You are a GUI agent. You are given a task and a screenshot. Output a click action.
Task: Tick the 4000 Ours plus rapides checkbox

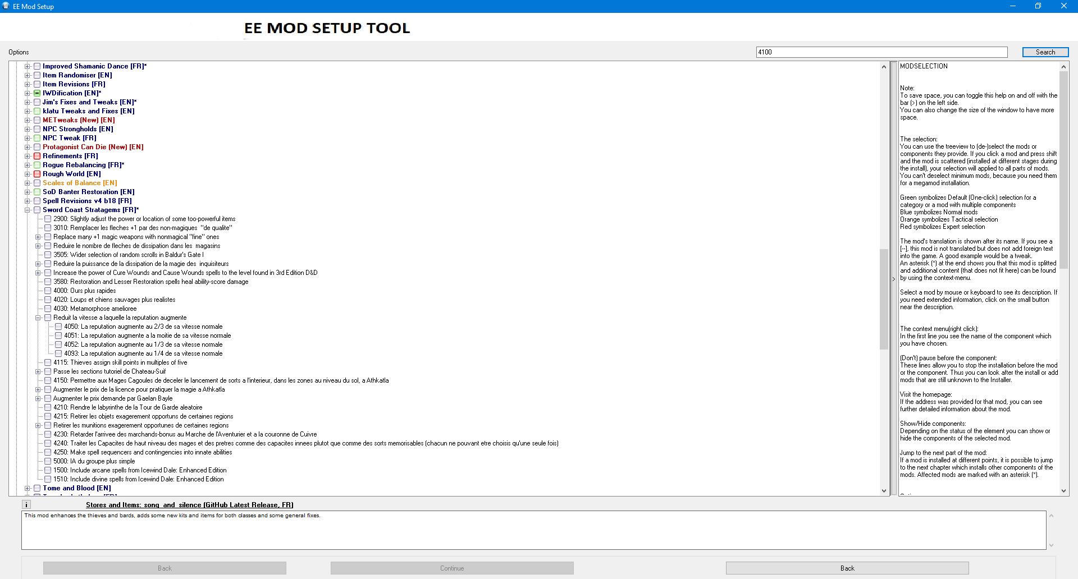pos(48,291)
